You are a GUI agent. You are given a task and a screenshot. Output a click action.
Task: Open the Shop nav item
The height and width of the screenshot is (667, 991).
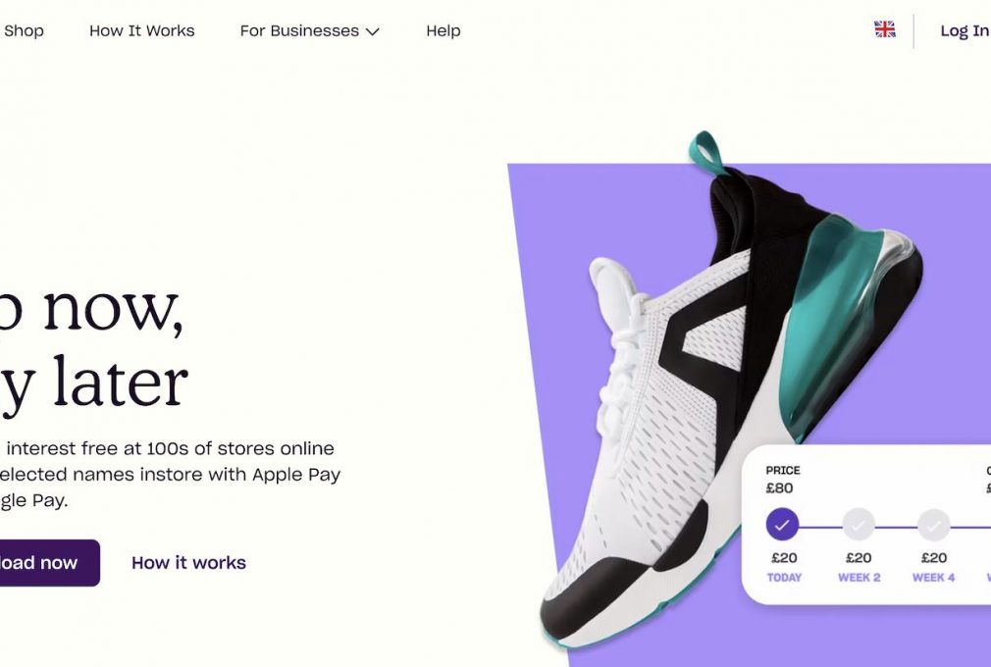(24, 30)
